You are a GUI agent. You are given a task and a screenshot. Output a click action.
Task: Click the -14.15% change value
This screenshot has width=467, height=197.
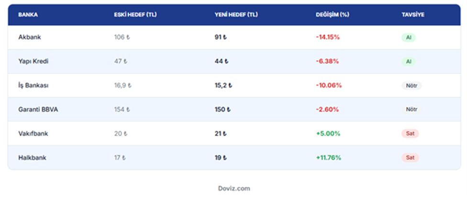(x=328, y=37)
